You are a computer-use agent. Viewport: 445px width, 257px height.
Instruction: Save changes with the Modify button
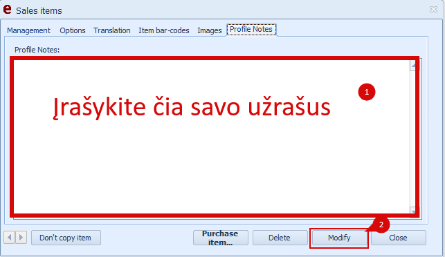tap(339, 238)
